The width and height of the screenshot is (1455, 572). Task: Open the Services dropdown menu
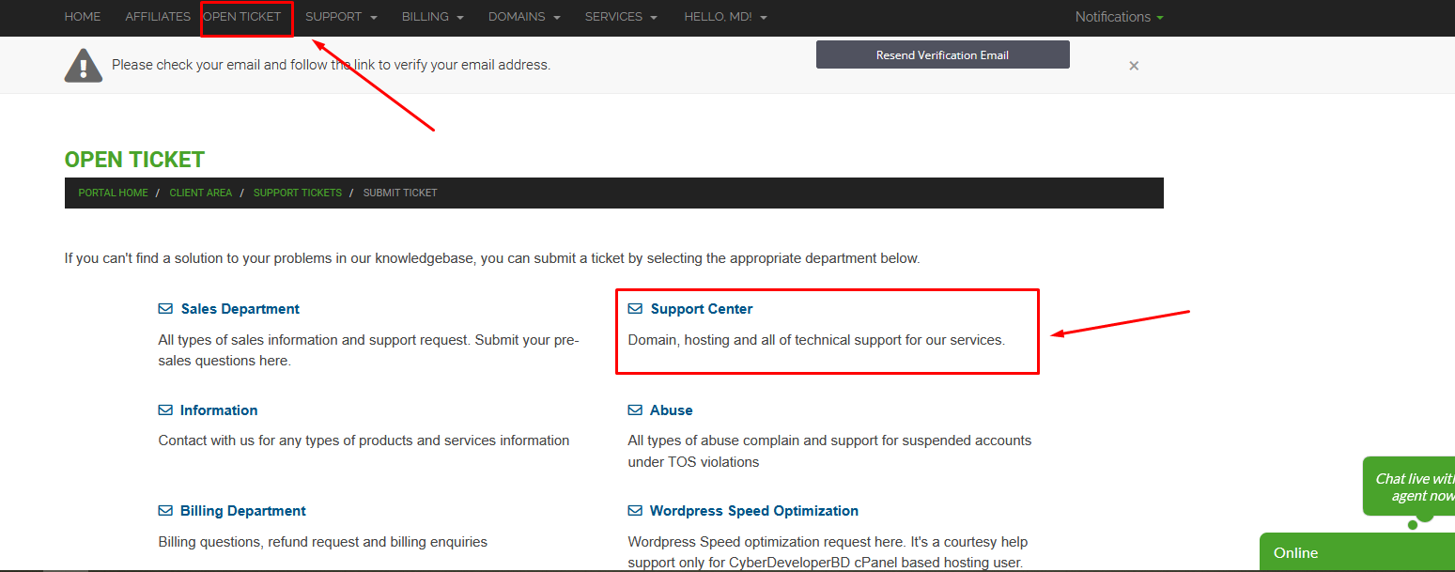[x=621, y=17]
